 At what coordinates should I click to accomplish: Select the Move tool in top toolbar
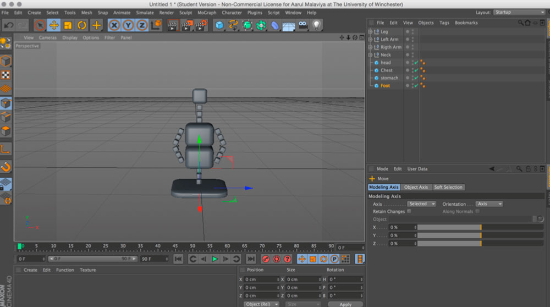[54, 25]
